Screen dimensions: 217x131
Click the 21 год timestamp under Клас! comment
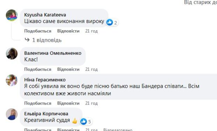[x=91, y=69]
